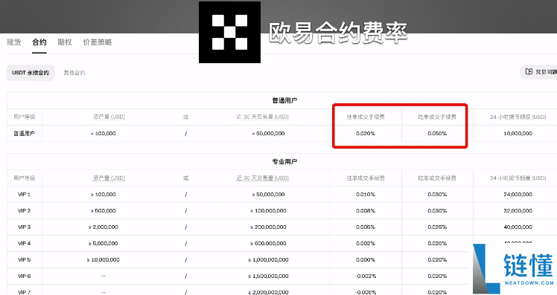Image resolution: width=557 pixels, height=295 pixels.
Task: Click VIP 4 volume ≥ 600,000,000
Action: point(268,244)
